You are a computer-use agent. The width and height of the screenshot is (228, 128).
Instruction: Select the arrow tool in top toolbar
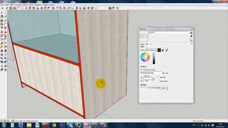[x=2, y=8]
